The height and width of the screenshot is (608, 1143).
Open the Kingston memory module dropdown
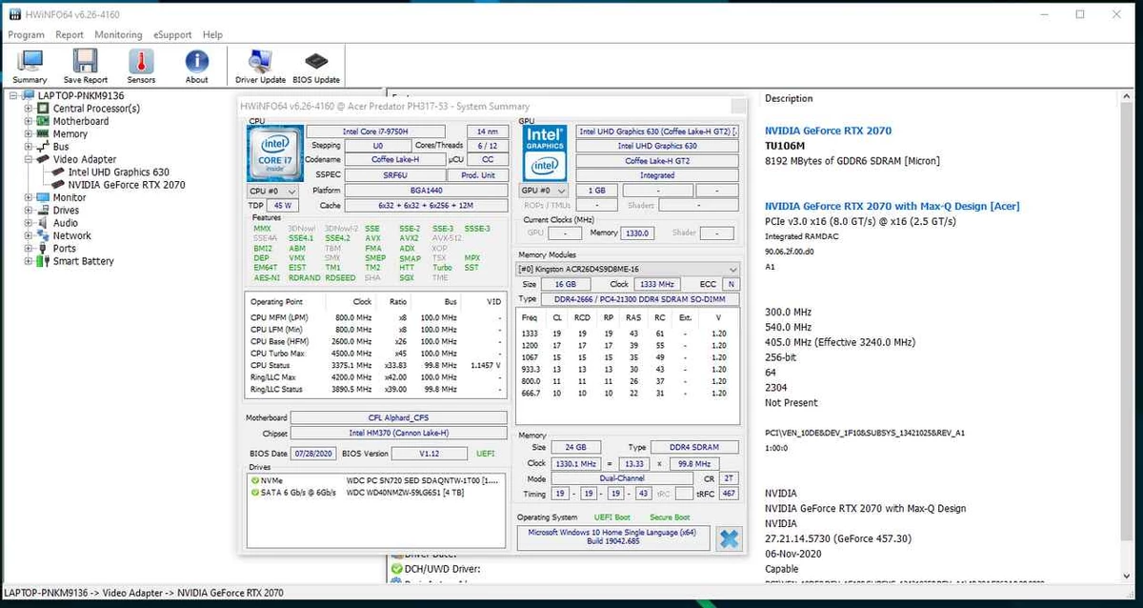628,270
